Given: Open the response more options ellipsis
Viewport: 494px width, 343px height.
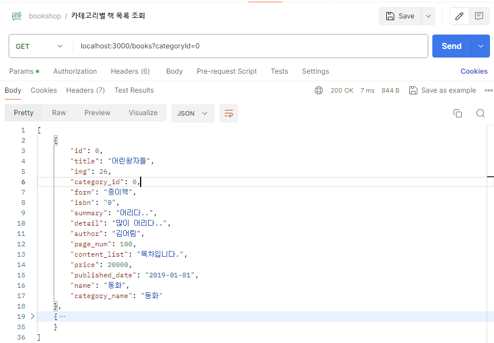Looking at the screenshot, I should coord(489,90).
